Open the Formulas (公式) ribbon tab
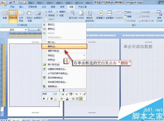Image resolution: width=164 pixels, height=121 pixels. (44, 7)
